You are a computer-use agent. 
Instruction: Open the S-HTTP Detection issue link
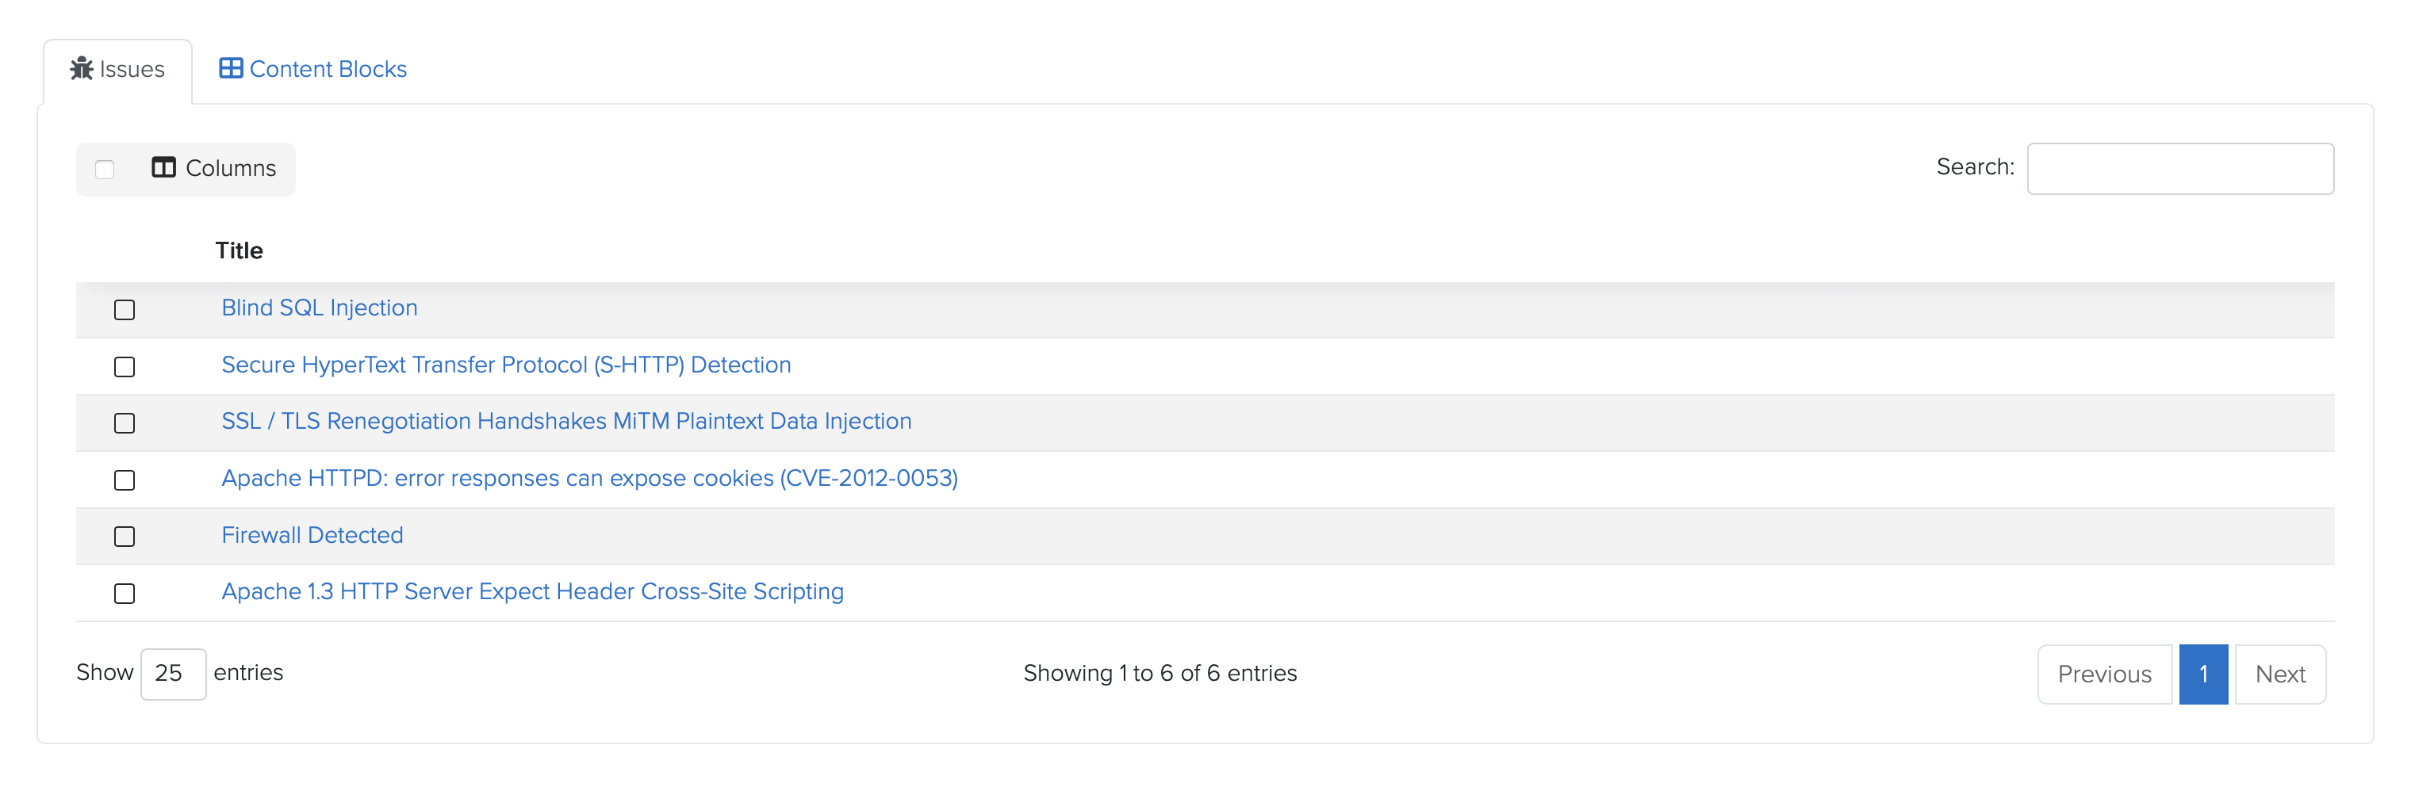click(x=505, y=365)
